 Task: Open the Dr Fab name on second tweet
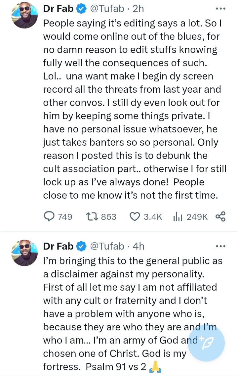[58, 246]
